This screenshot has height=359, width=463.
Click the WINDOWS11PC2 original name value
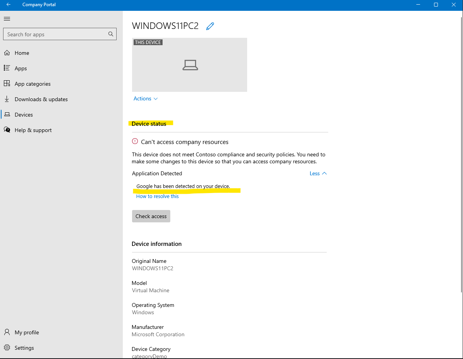153,268
